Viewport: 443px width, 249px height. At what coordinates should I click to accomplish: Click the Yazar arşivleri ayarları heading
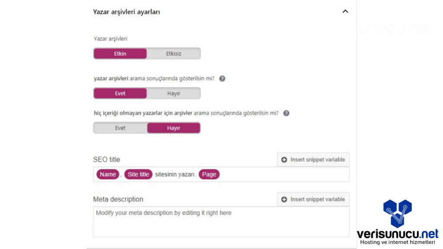pyautogui.click(x=126, y=12)
